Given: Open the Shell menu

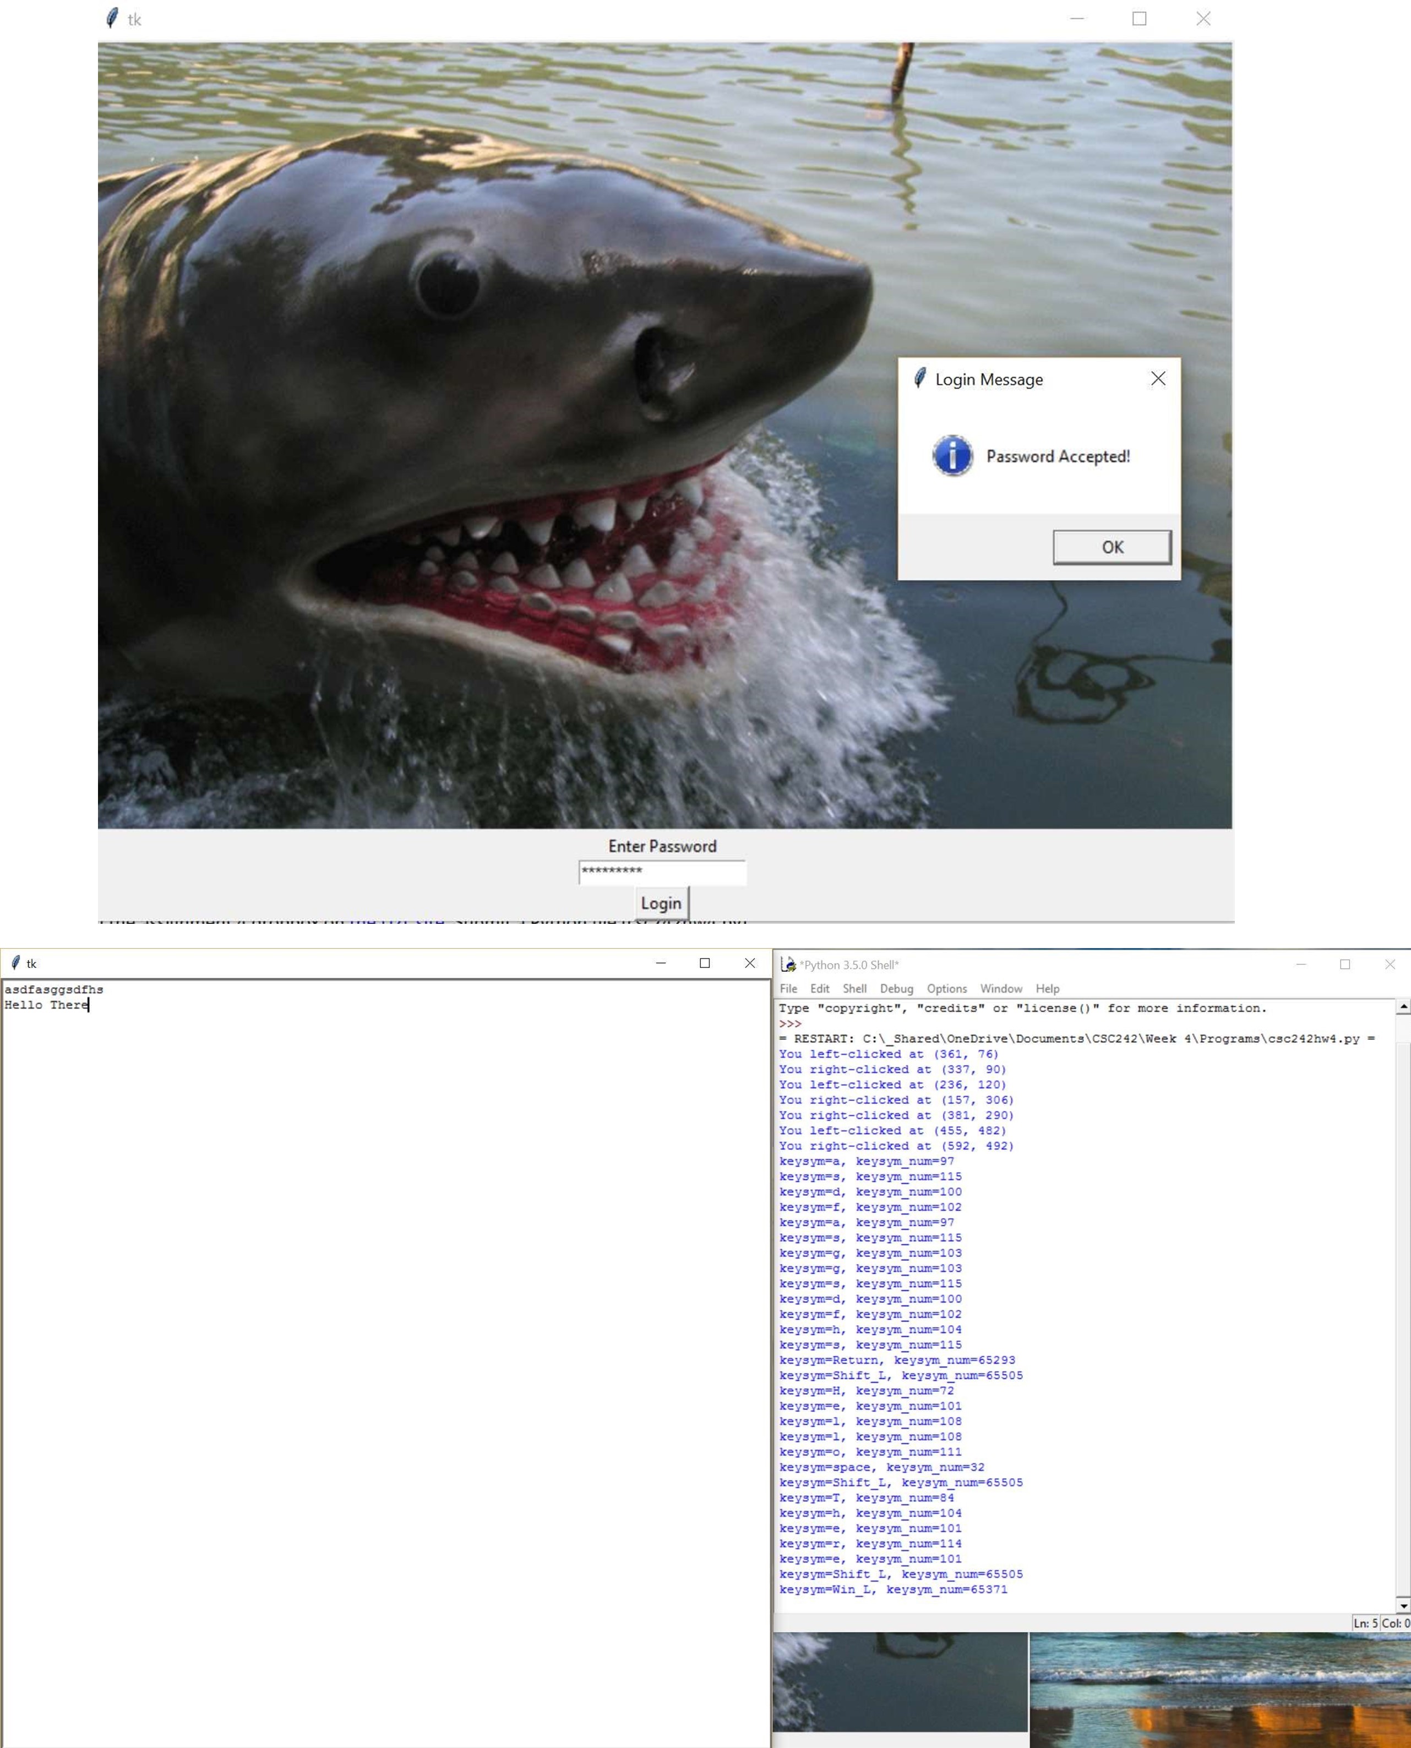Looking at the screenshot, I should coord(853,988).
